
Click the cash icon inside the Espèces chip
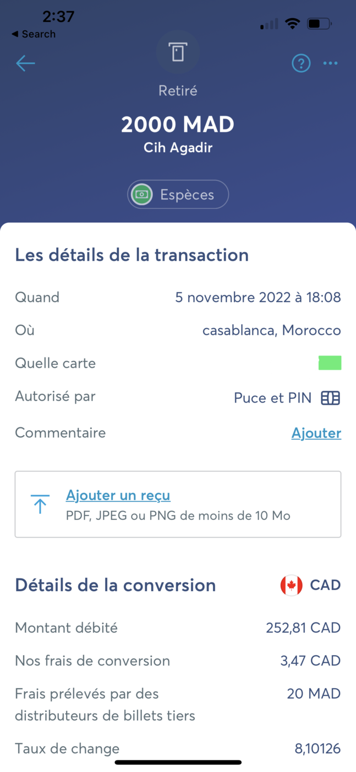pos(141,194)
